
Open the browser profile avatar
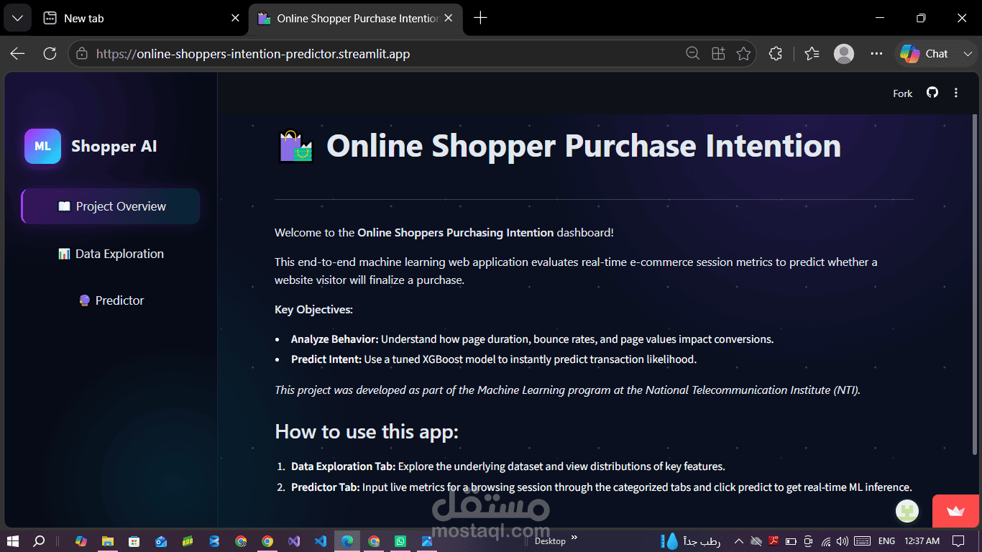pos(844,54)
